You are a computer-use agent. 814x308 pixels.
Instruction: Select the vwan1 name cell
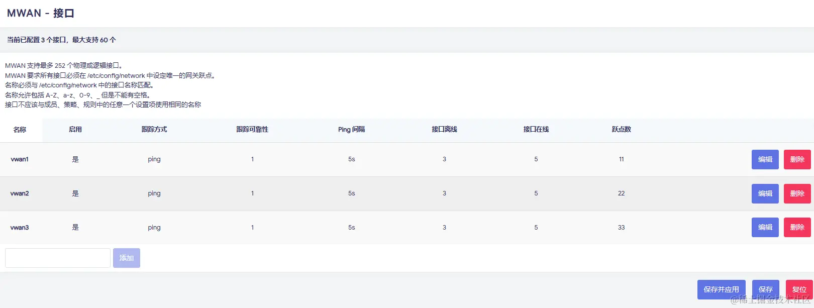coord(20,159)
